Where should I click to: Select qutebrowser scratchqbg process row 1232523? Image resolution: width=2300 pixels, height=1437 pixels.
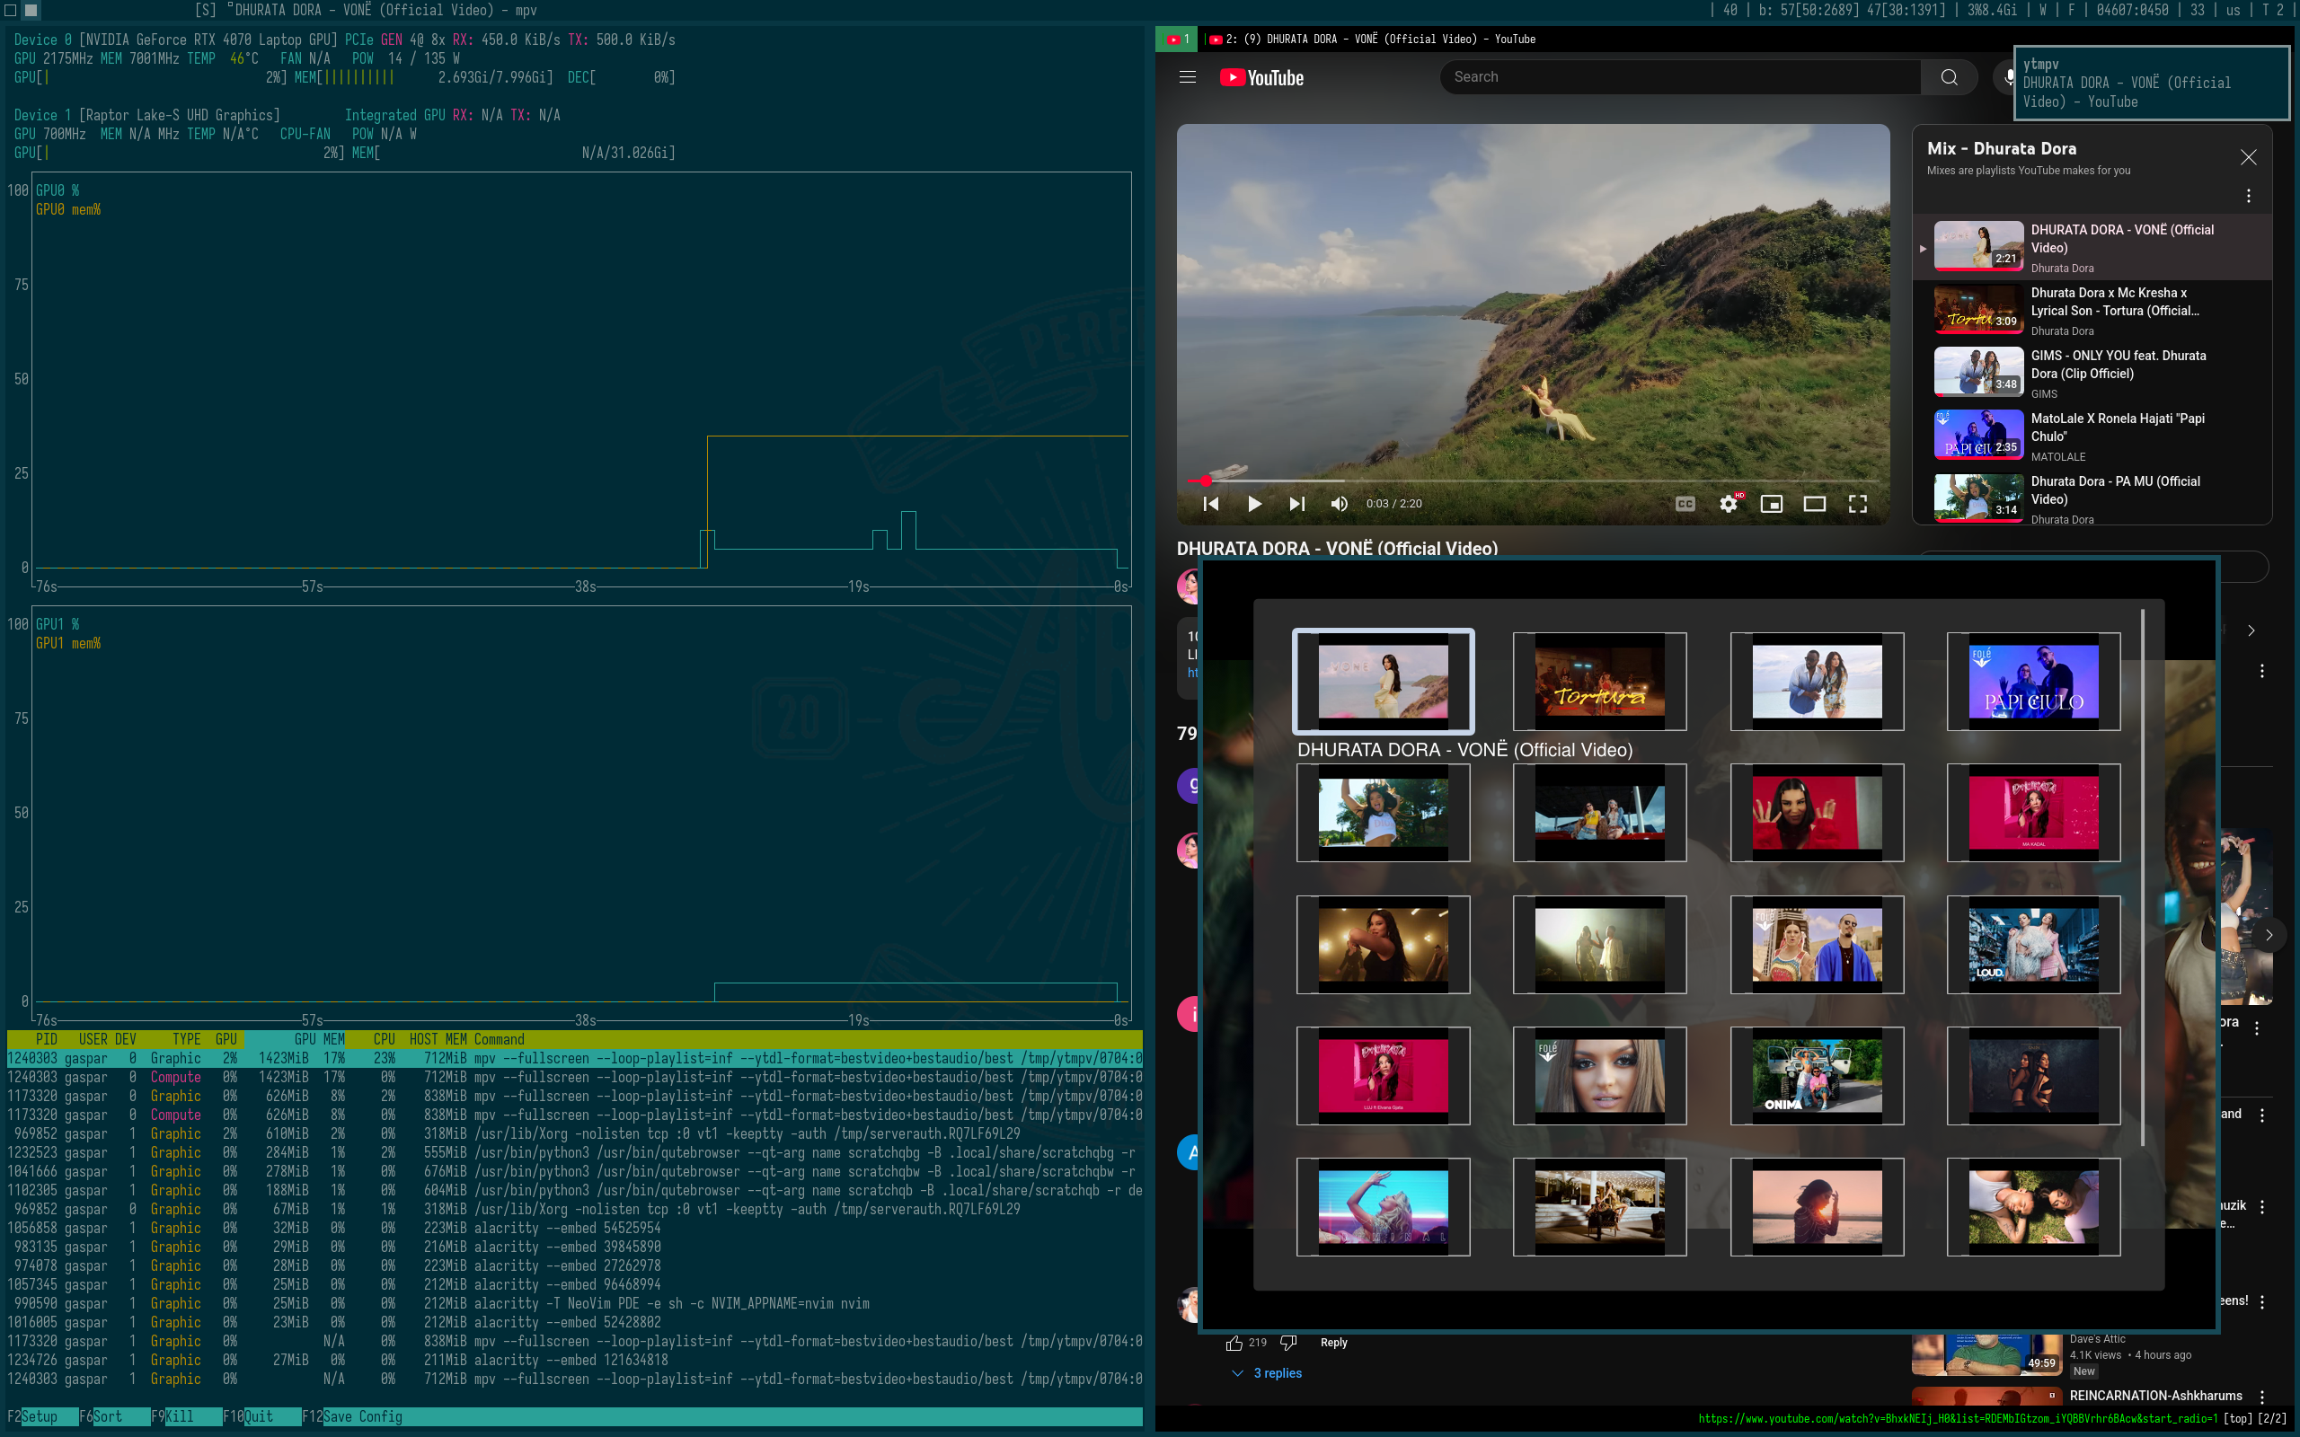click(x=574, y=1153)
